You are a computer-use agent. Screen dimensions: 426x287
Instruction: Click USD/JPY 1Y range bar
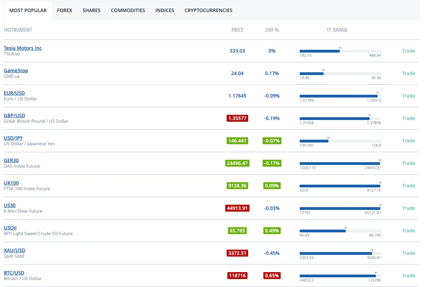point(340,141)
